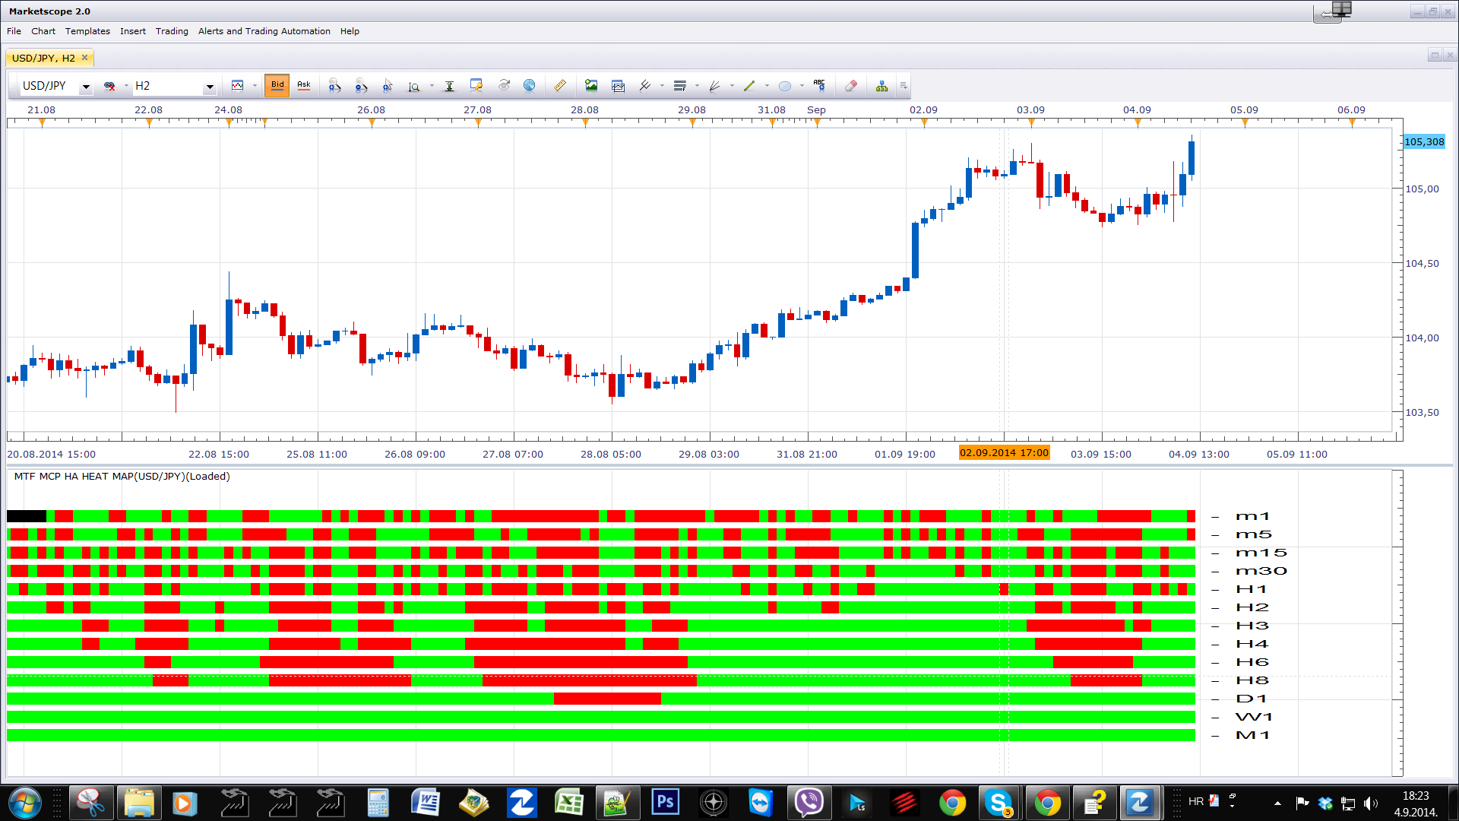Open Photoshop from the taskbar

pyautogui.click(x=665, y=803)
